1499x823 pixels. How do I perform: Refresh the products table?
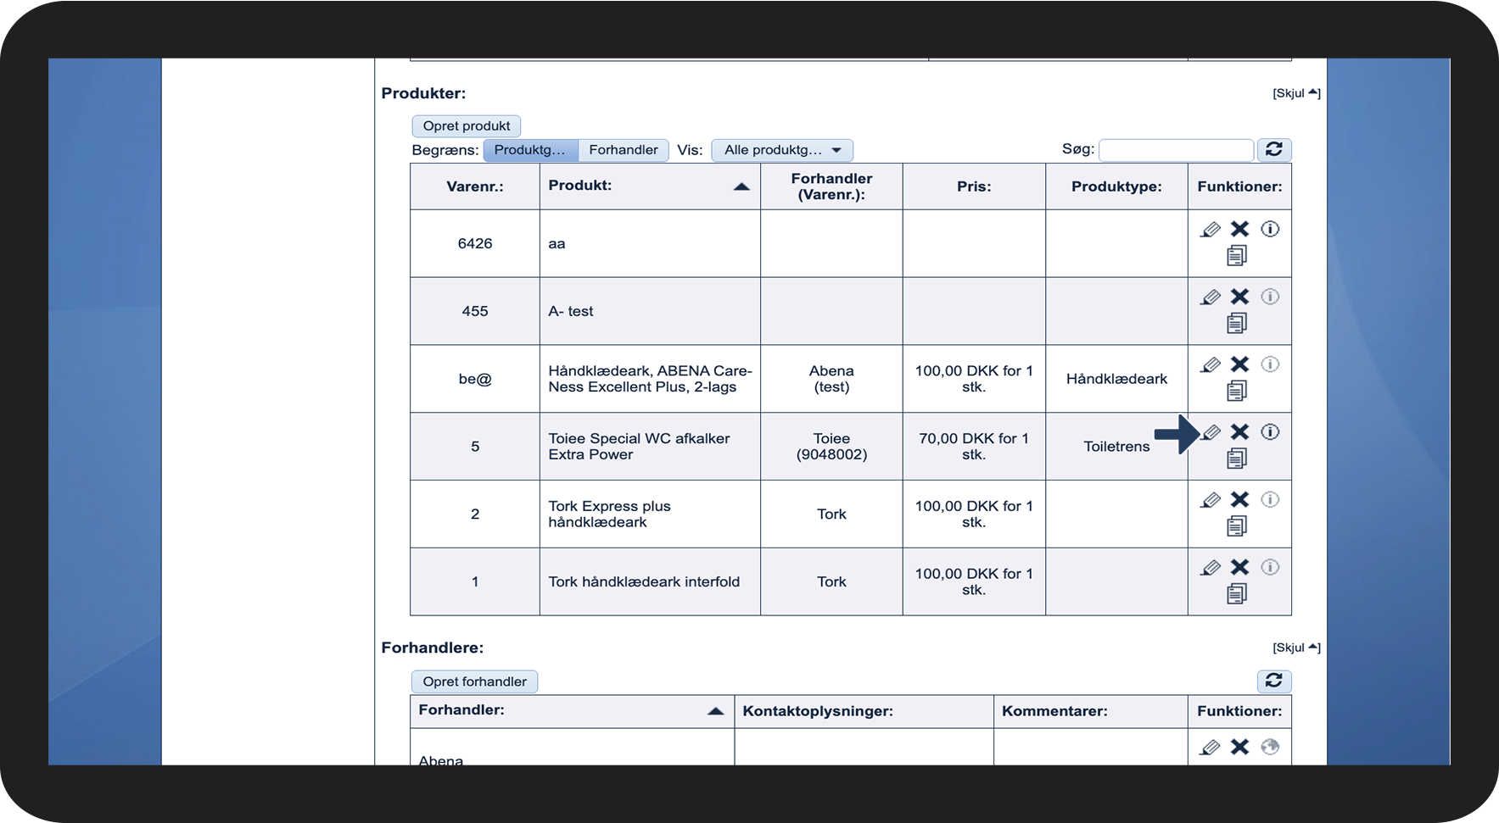1274,150
